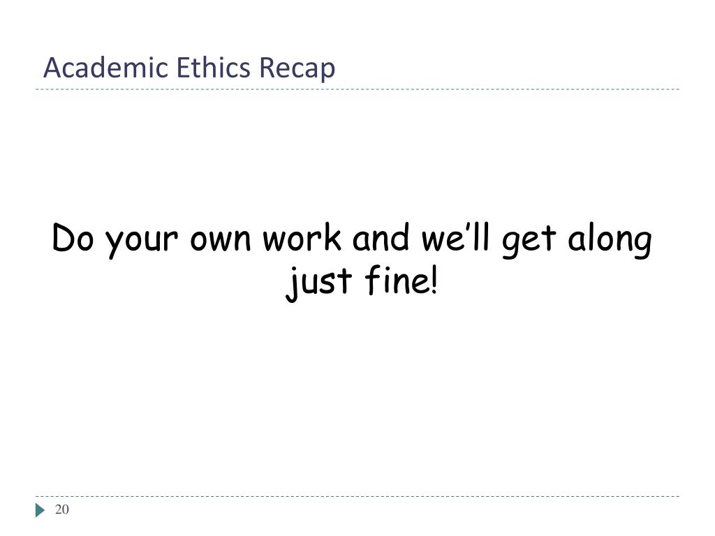Click the word "we'll" in body text
715x536 pixels.
pos(455,237)
